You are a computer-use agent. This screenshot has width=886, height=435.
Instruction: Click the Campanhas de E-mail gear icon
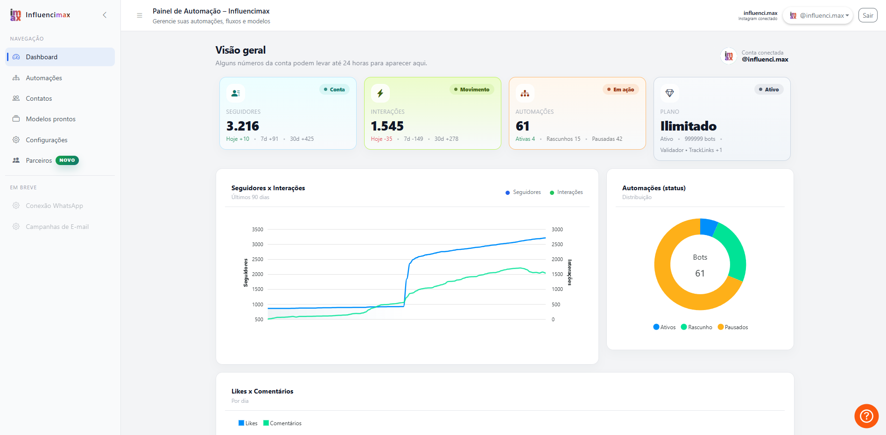coord(16,227)
